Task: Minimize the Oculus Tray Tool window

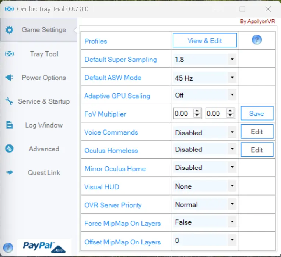Action: (x=217, y=9)
